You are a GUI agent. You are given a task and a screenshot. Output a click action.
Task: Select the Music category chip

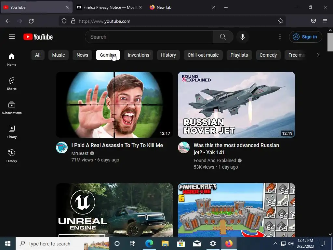click(59, 55)
